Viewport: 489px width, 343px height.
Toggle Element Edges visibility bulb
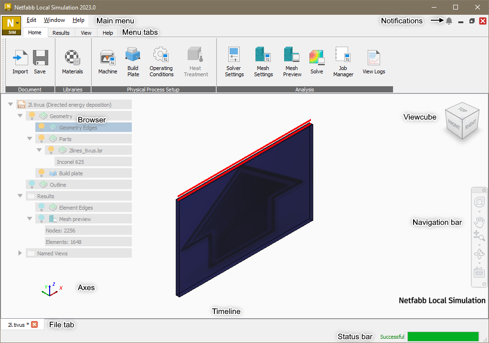[42, 207]
